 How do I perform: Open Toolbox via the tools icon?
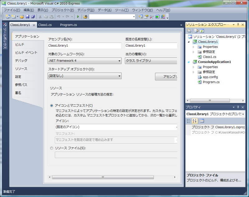pyautogui.click(x=152, y=17)
